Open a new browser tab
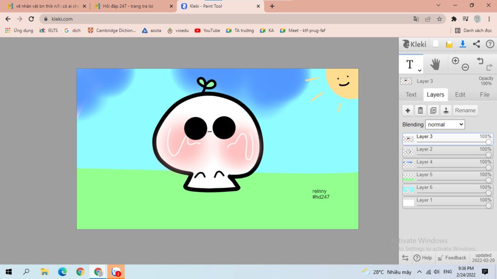497x279 pixels. 272,6
